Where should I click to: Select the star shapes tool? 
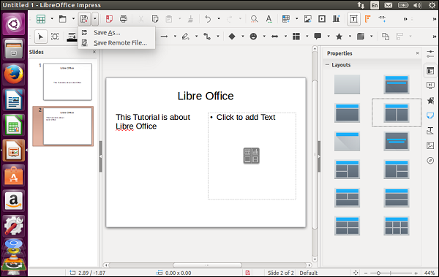[x=339, y=37]
